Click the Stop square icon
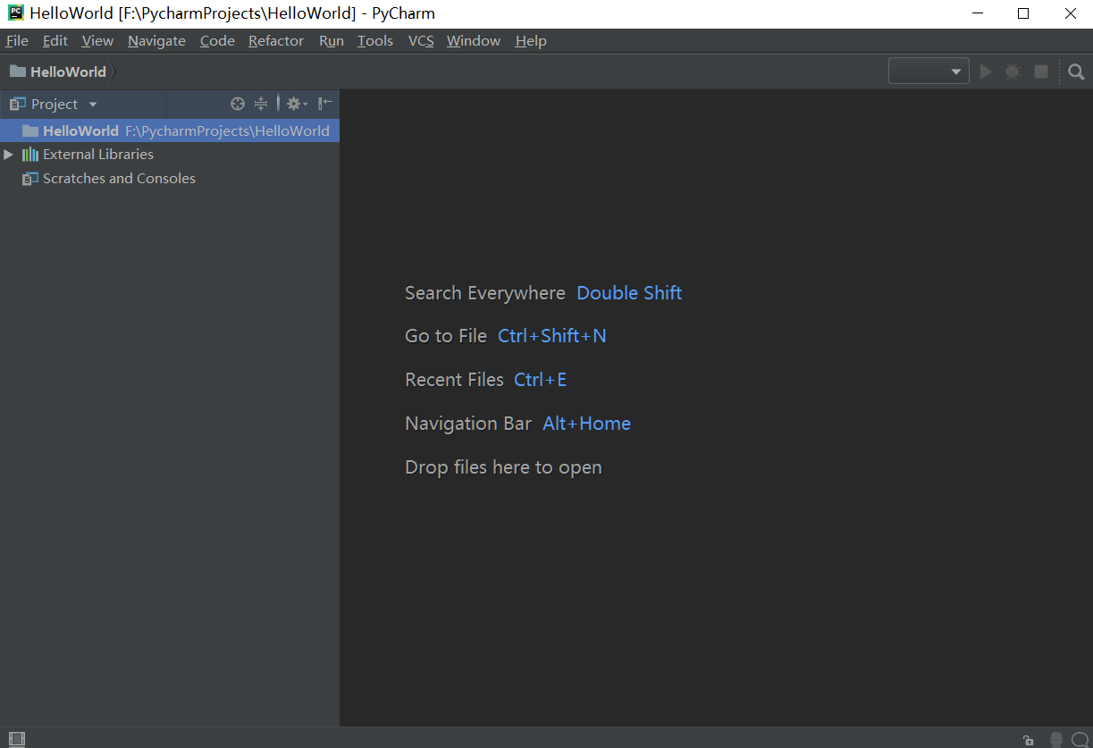The height and width of the screenshot is (748, 1093). point(1041,72)
